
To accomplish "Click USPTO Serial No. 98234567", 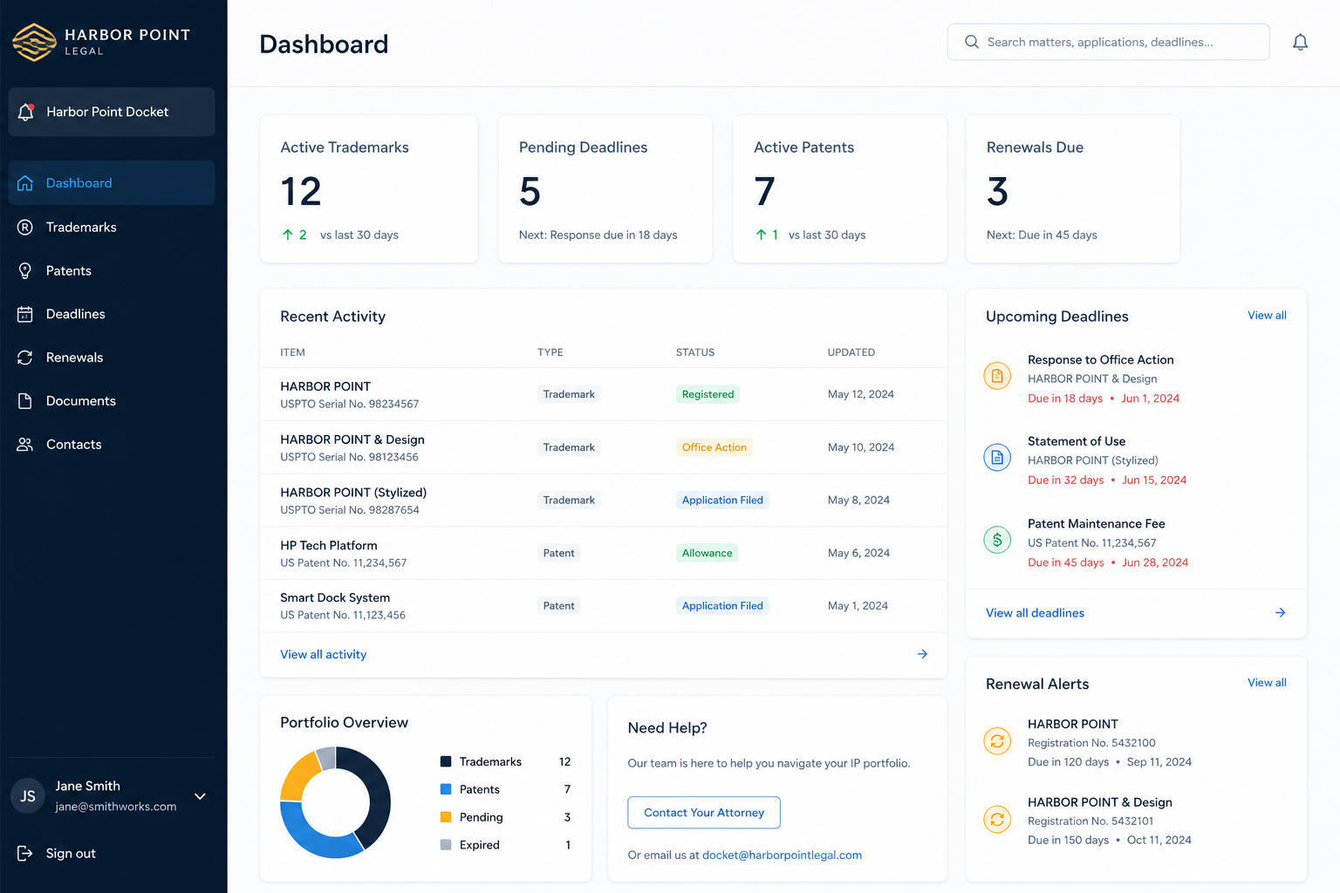I will click(x=349, y=404).
